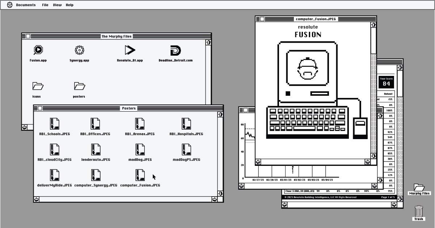Open the Trash
Screen dimensions: 435x228
[x=418, y=211]
